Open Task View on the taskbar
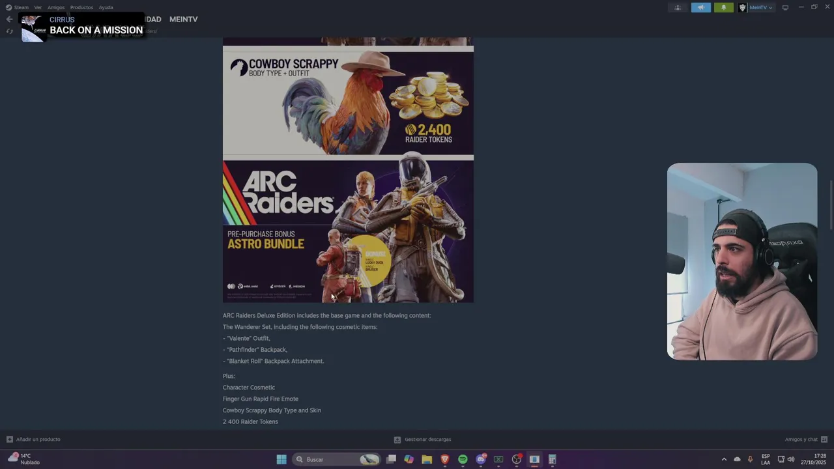This screenshot has width=834, height=469. 391,459
